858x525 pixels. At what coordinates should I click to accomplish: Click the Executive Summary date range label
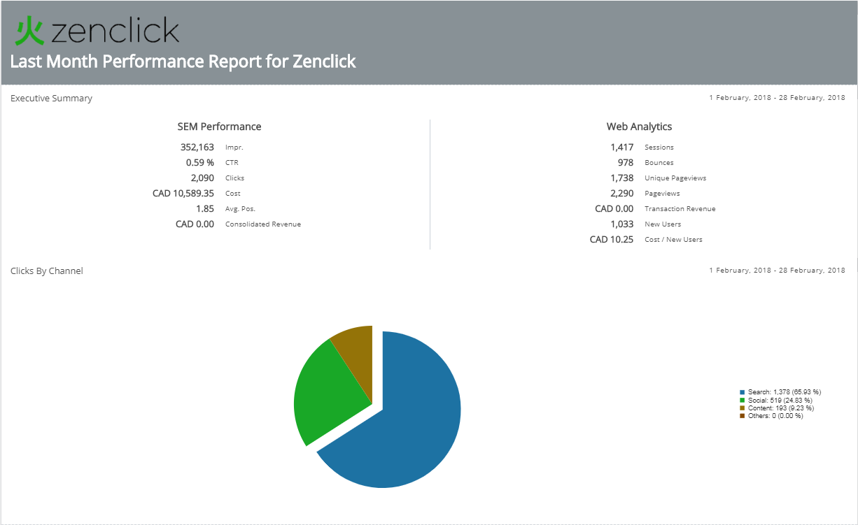pyautogui.click(x=777, y=98)
